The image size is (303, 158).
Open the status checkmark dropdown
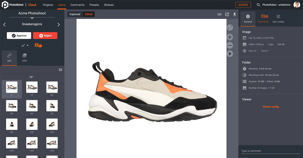pyautogui.click(x=25, y=46)
